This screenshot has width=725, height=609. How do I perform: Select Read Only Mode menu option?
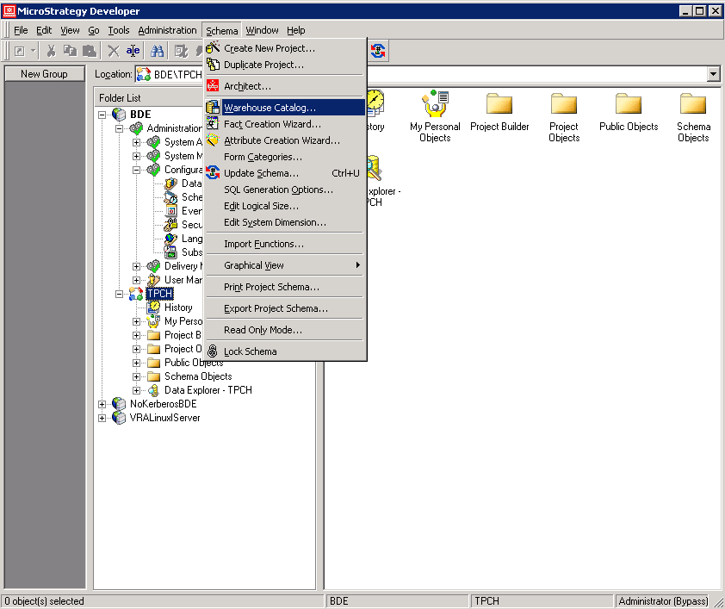[x=263, y=330]
